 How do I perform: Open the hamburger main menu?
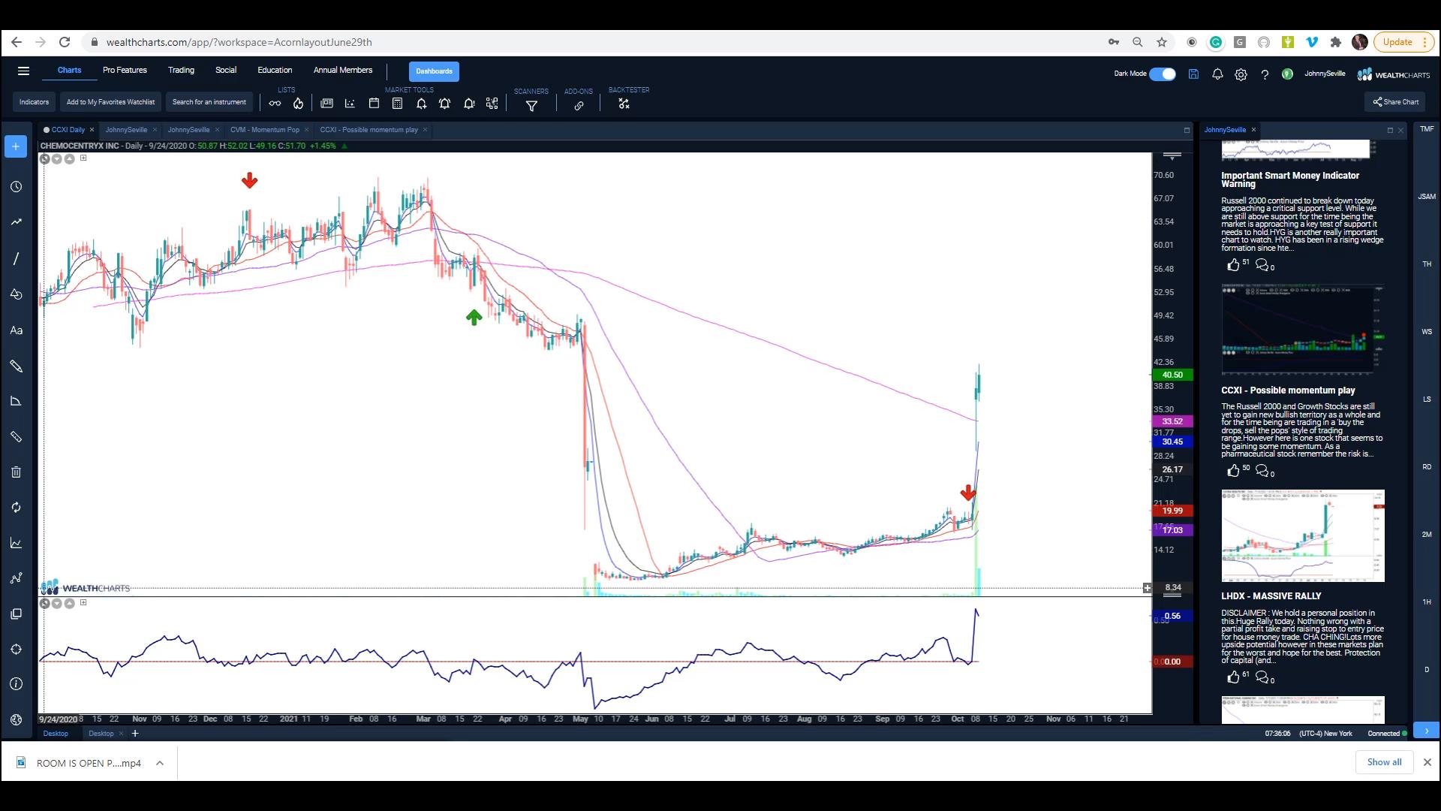click(23, 71)
